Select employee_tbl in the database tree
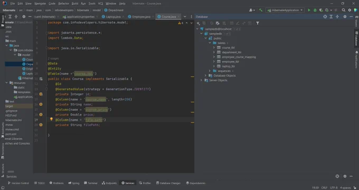 click(x=230, y=62)
